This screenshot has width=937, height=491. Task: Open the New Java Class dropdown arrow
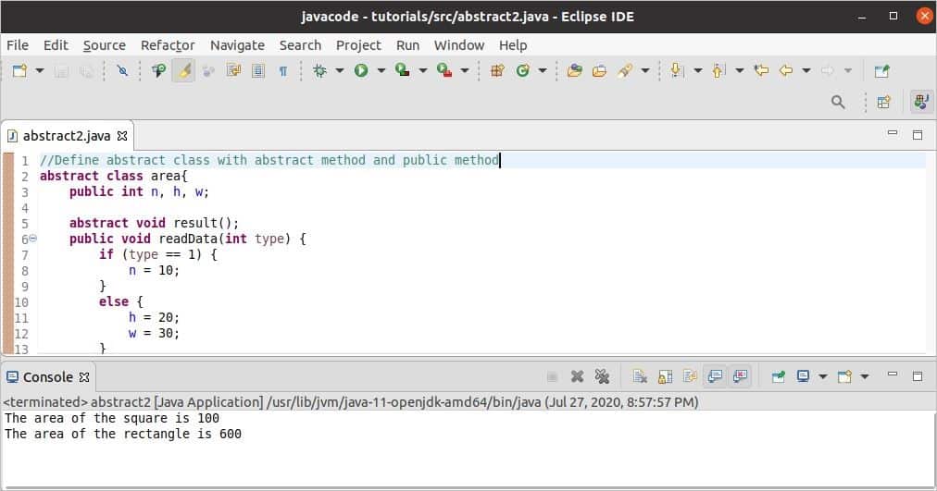543,71
